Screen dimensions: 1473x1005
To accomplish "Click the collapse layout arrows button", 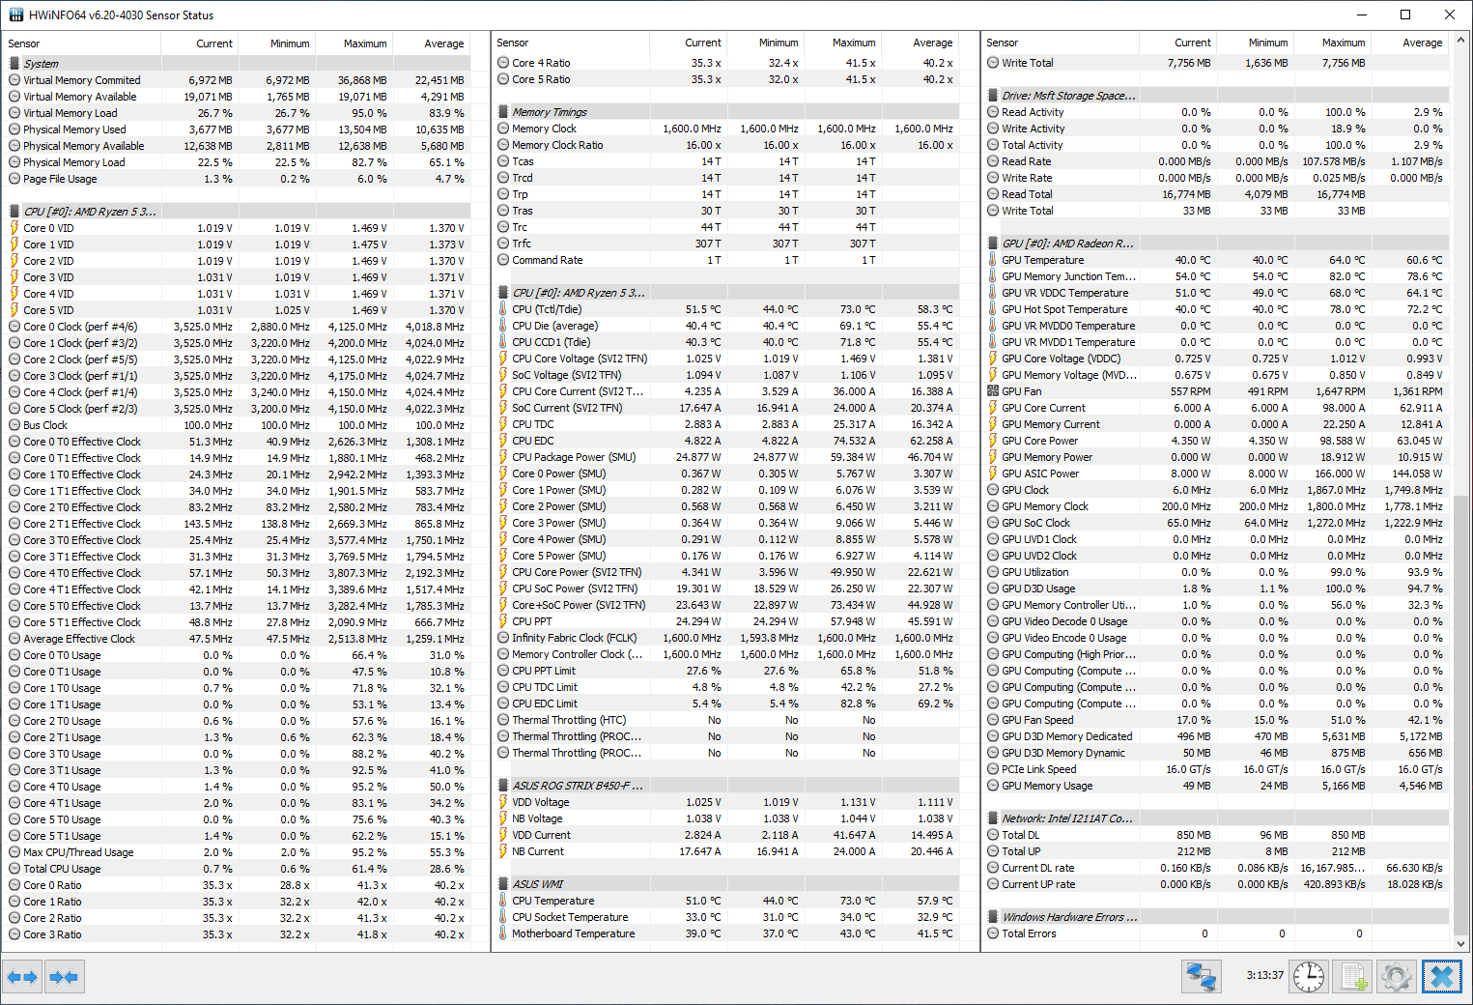I will click(65, 977).
